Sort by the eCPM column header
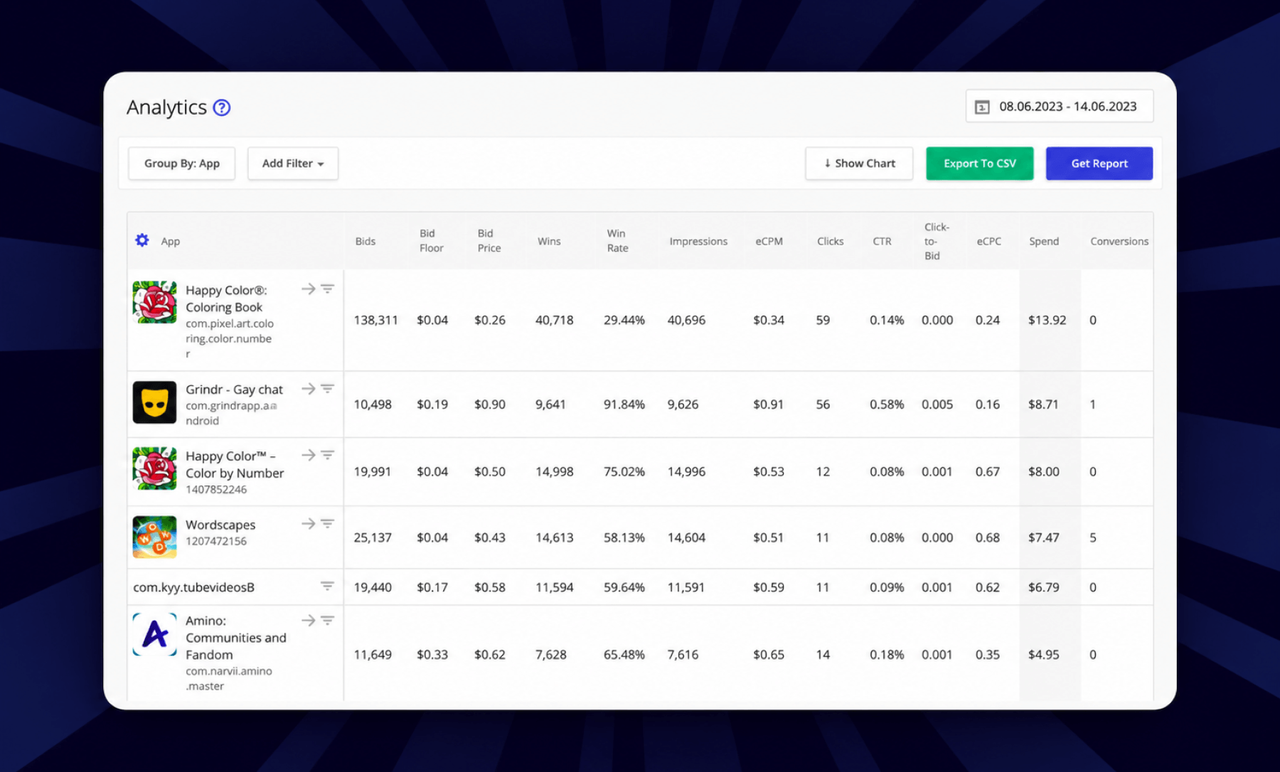Viewport: 1280px width, 772px height. (x=769, y=241)
